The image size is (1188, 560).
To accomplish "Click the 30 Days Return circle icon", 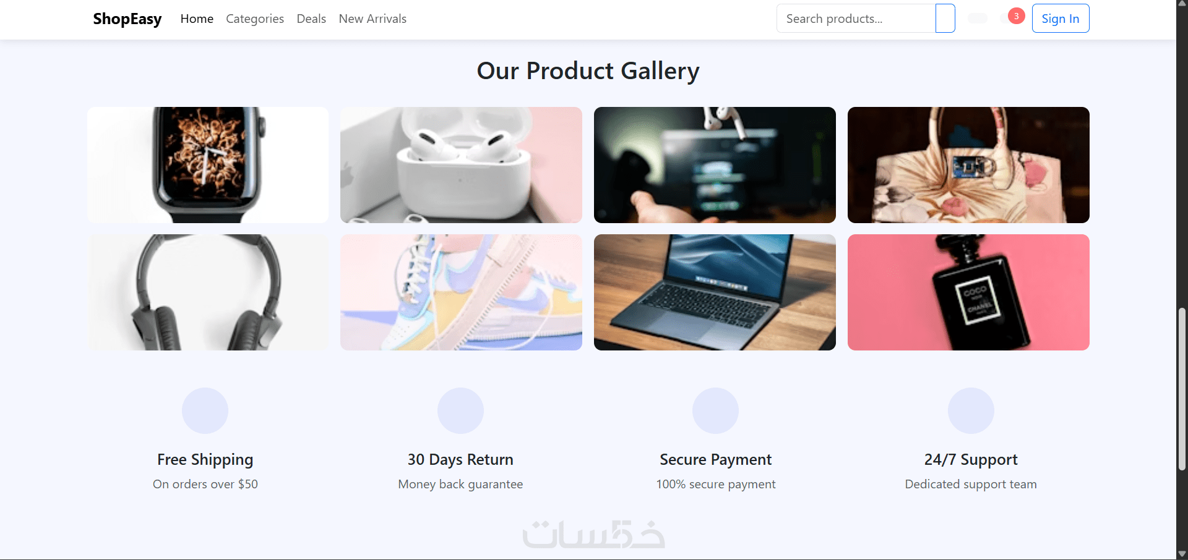I will click(460, 410).
